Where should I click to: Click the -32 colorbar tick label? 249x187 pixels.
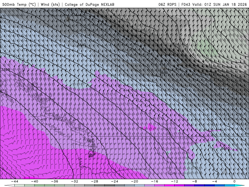pos(75,181)
